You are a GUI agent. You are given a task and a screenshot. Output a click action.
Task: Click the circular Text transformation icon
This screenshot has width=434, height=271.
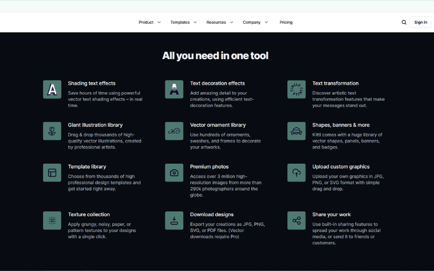pos(296,89)
